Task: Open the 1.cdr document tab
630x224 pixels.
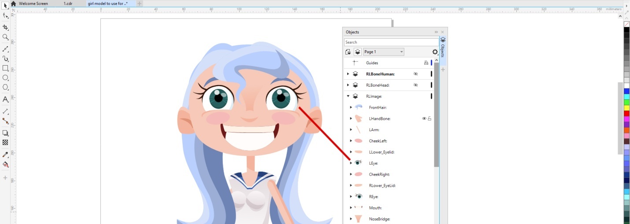Action: [67, 4]
